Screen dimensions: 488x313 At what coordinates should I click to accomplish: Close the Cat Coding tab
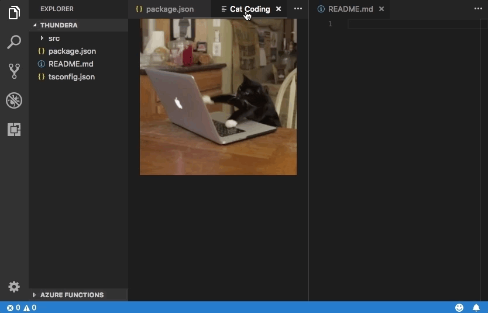[x=279, y=9]
